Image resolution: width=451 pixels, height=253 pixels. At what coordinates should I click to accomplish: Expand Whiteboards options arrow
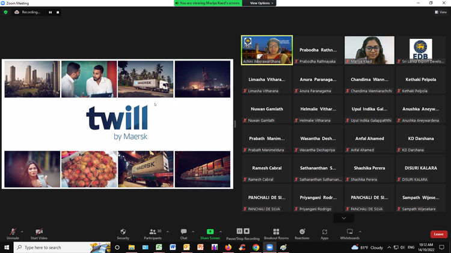coord(360,231)
